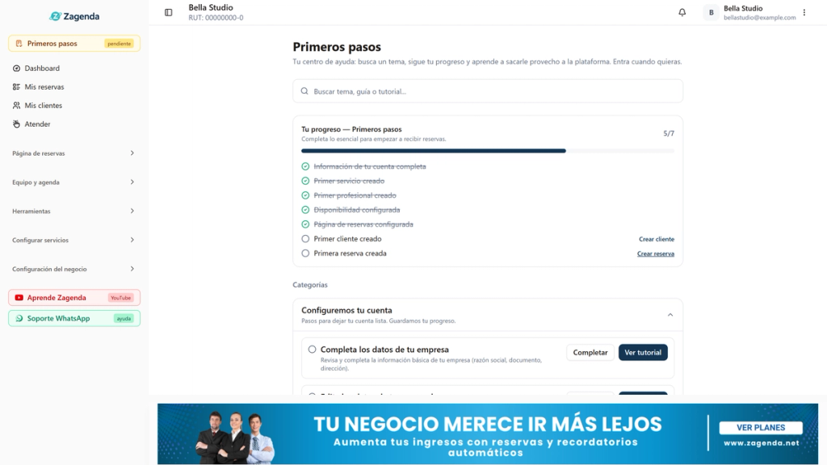Click Crear reserva link
Screen dimensions: 827x465
(656, 253)
